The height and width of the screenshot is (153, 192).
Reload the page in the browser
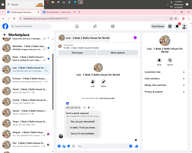pos(14,19)
